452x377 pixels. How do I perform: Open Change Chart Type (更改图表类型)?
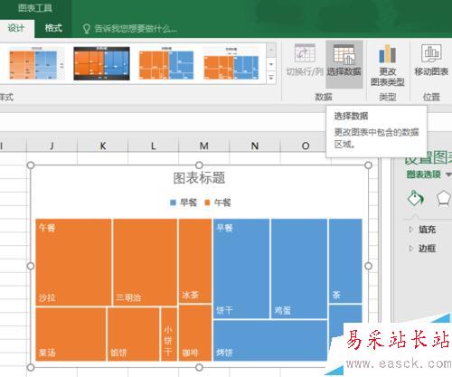[388, 65]
